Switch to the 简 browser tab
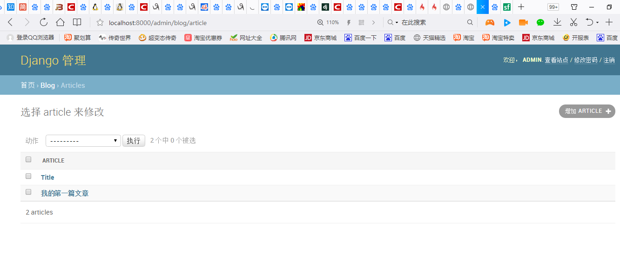 (x=22, y=7)
